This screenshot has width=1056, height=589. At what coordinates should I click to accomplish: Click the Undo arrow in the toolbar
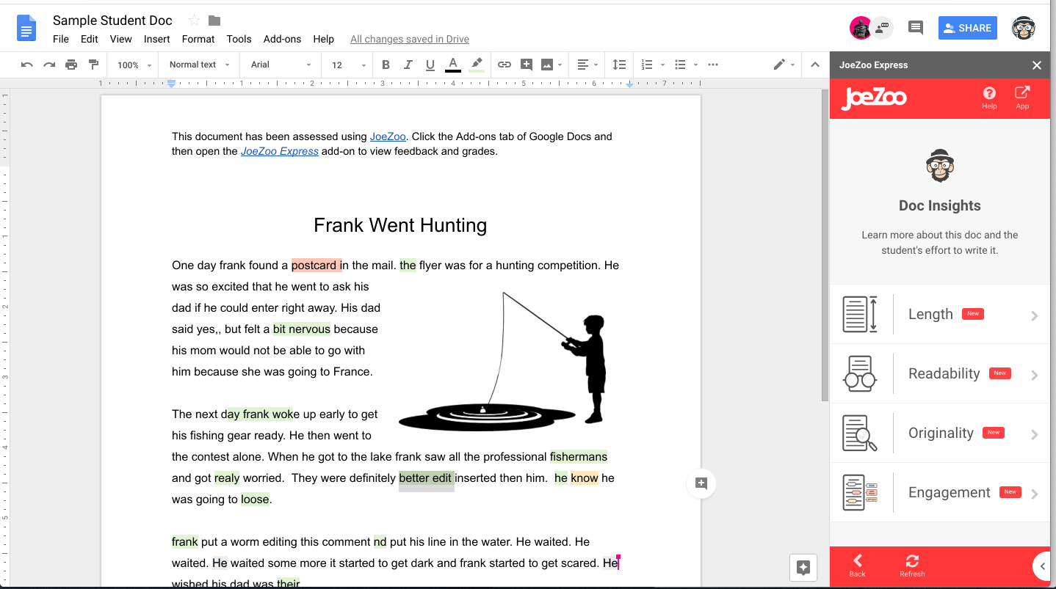[x=27, y=65]
